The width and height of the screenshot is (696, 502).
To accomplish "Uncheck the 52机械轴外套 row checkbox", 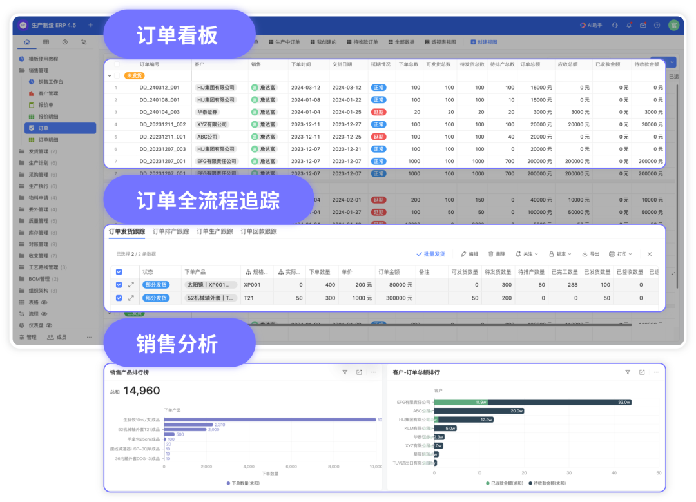I will tap(119, 298).
